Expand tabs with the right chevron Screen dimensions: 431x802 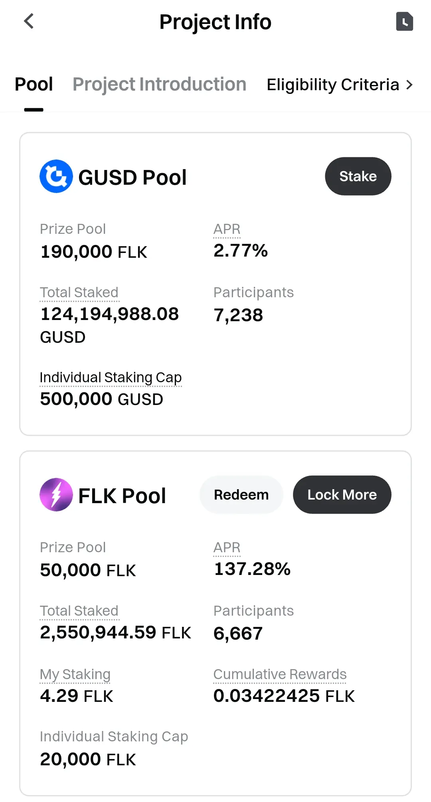click(x=409, y=85)
